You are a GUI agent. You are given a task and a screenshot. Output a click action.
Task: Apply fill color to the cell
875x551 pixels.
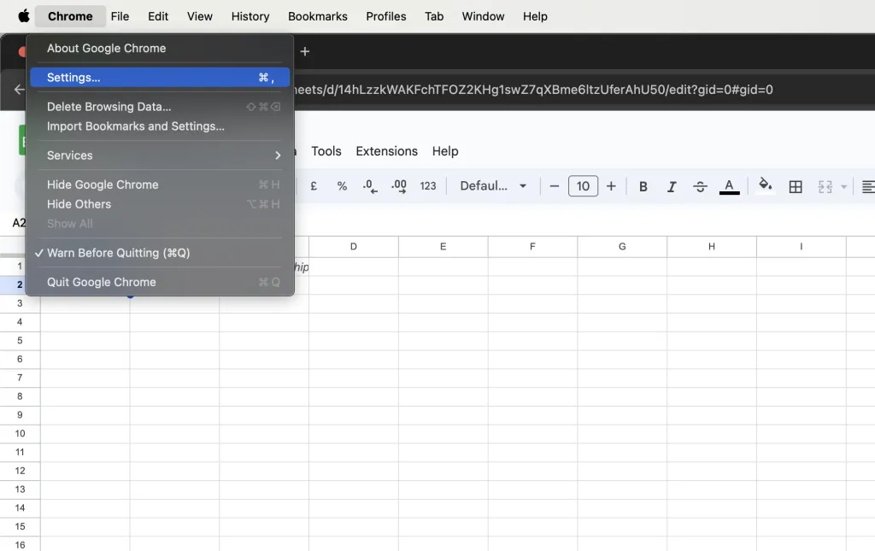[x=765, y=185]
